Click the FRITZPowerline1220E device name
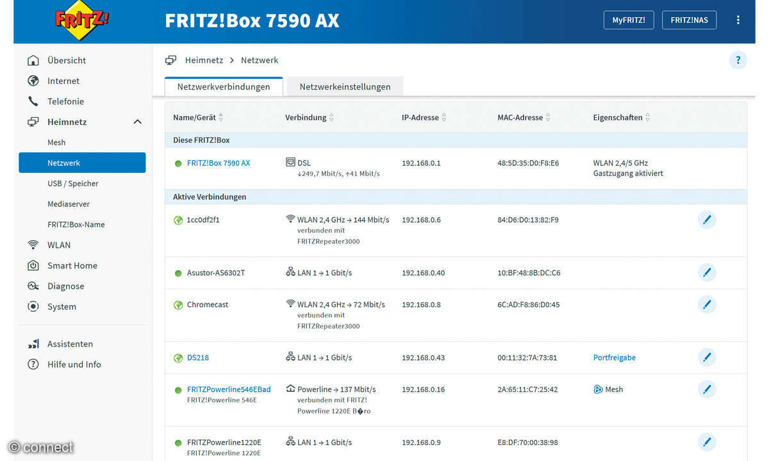Viewport: 769px width, 461px height. [224, 442]
